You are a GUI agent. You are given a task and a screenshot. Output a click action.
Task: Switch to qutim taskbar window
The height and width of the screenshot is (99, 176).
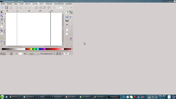pyautogui.click(x=44, y=97)
